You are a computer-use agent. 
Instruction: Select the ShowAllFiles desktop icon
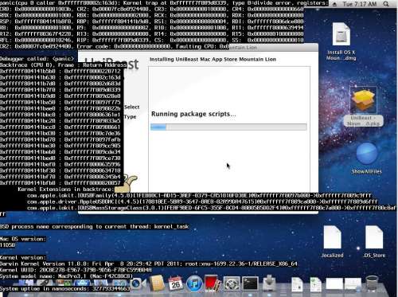pyautogui.click(x=367, y=158)
